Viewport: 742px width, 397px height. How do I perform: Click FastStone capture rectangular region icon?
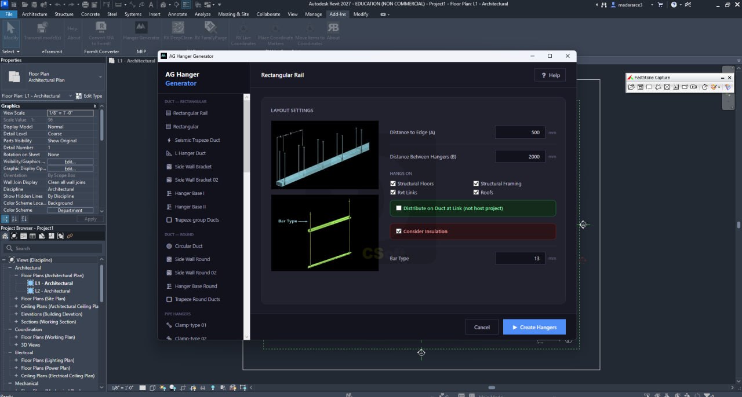pyautogui.click(x=650, y=87)
